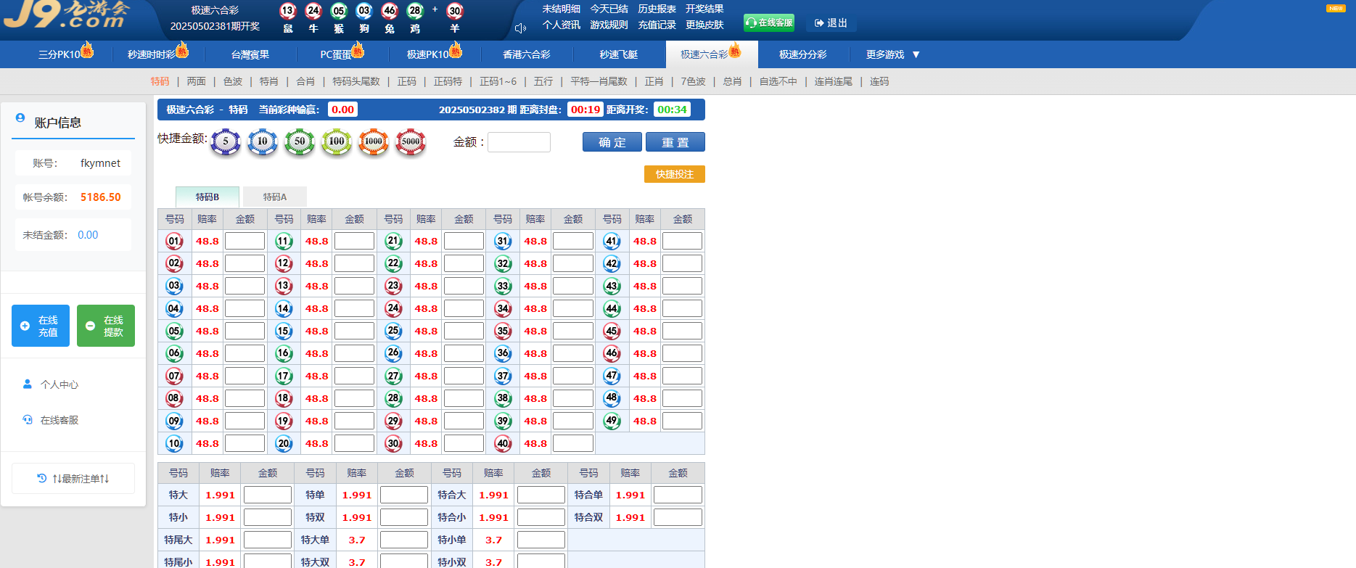Refresh 最新注单 bet list
The image size is (1356, 568).
(73, 479)
